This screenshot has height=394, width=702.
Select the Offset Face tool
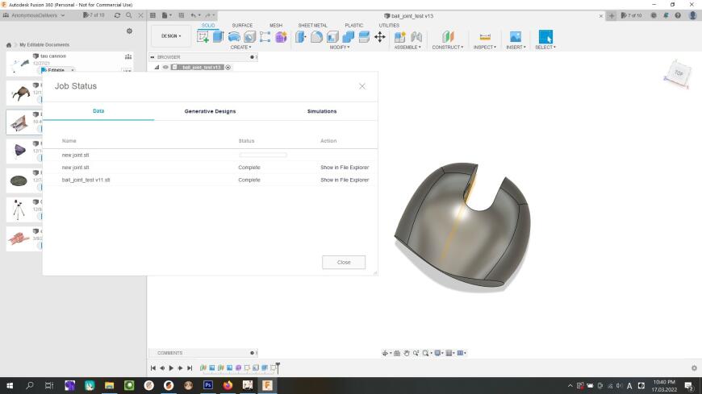[x=364, y=37]
